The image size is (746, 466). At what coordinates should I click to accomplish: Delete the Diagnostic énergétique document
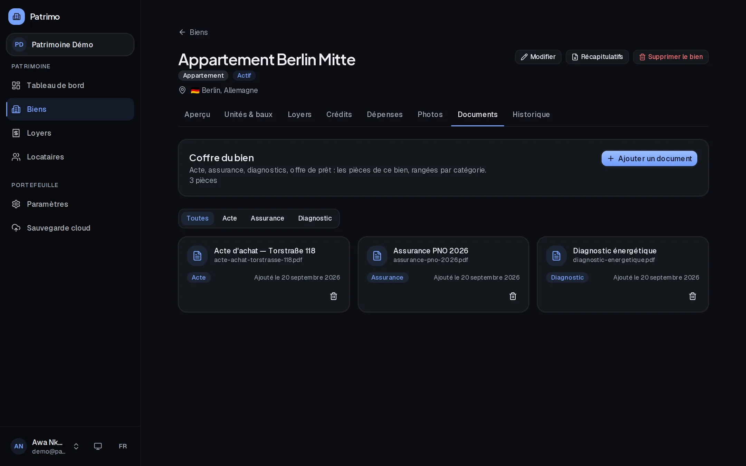pyautogui.click(x=692, y=296)
